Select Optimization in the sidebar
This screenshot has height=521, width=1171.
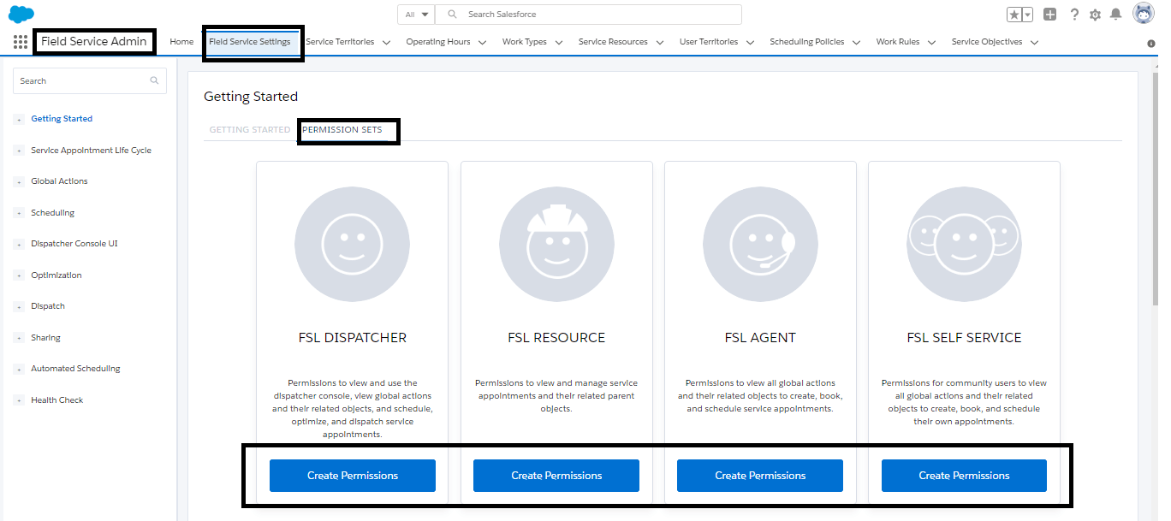point(56,275)
